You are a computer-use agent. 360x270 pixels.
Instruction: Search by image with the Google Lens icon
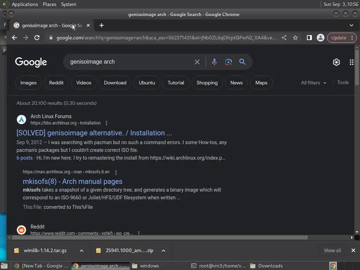point(229,62)
